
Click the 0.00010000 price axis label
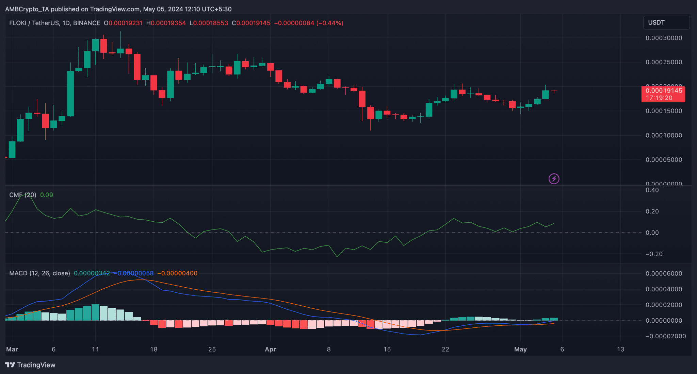[x=664, y=135]
